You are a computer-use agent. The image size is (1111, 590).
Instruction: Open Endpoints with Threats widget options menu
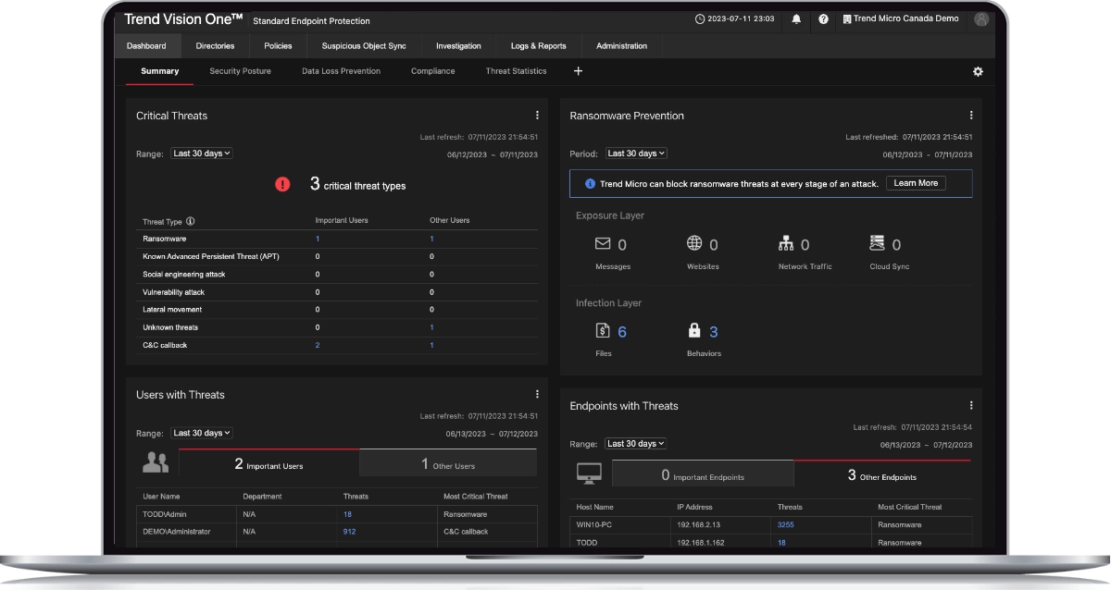[970, 405]
